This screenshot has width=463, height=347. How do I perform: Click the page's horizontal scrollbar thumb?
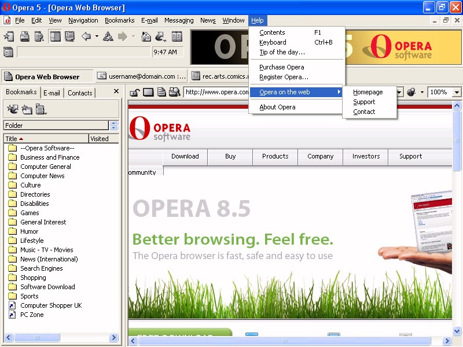pyautogui.click(x=285, y=341)
